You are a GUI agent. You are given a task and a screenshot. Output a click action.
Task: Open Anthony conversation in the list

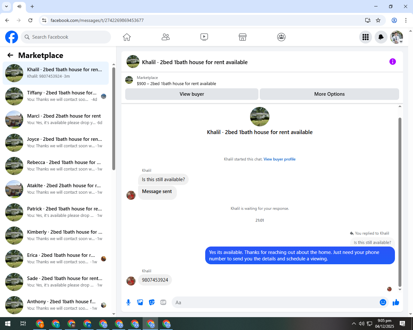click(x=55, y=305)
